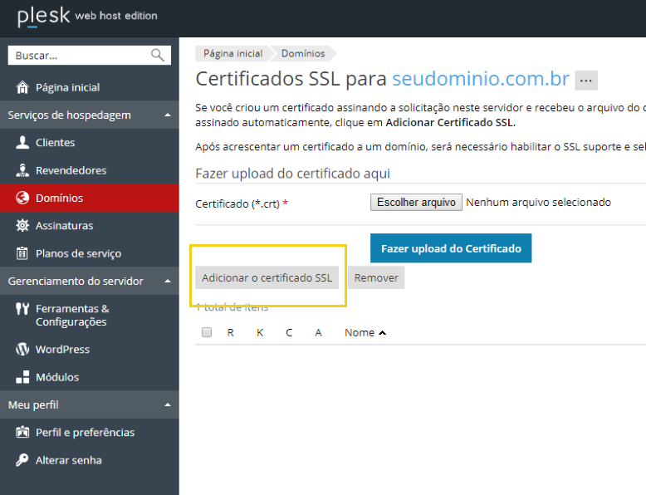
Task: Open the Planos de serviço menu item
Action: [x=90, y=253]
